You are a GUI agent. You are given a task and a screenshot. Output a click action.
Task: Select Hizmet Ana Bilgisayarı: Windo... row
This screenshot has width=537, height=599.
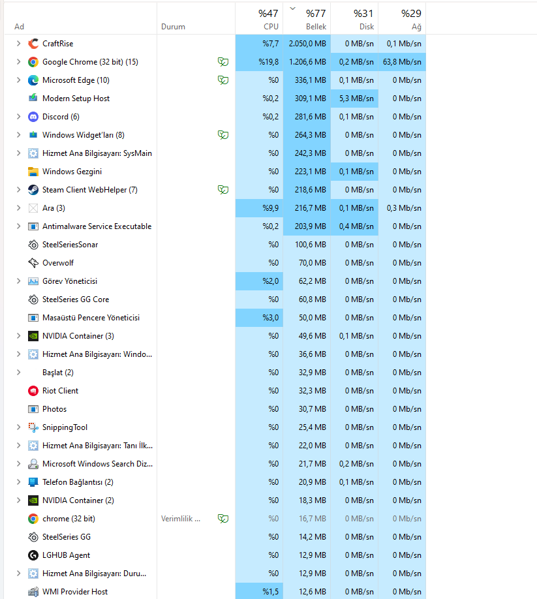coord(215,354)
